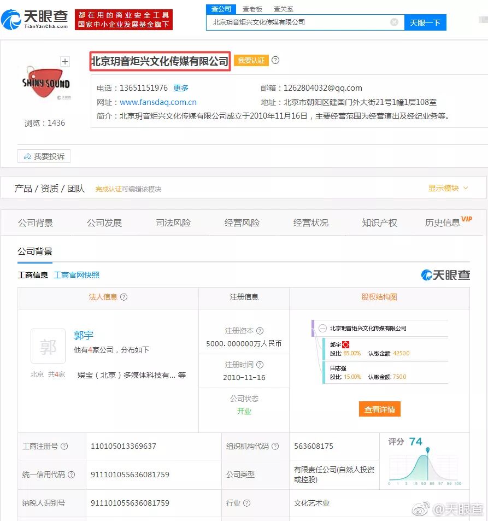The image size is (488, 521).
Task: Click the 股权结构图 header
Action: click(379, 297)
